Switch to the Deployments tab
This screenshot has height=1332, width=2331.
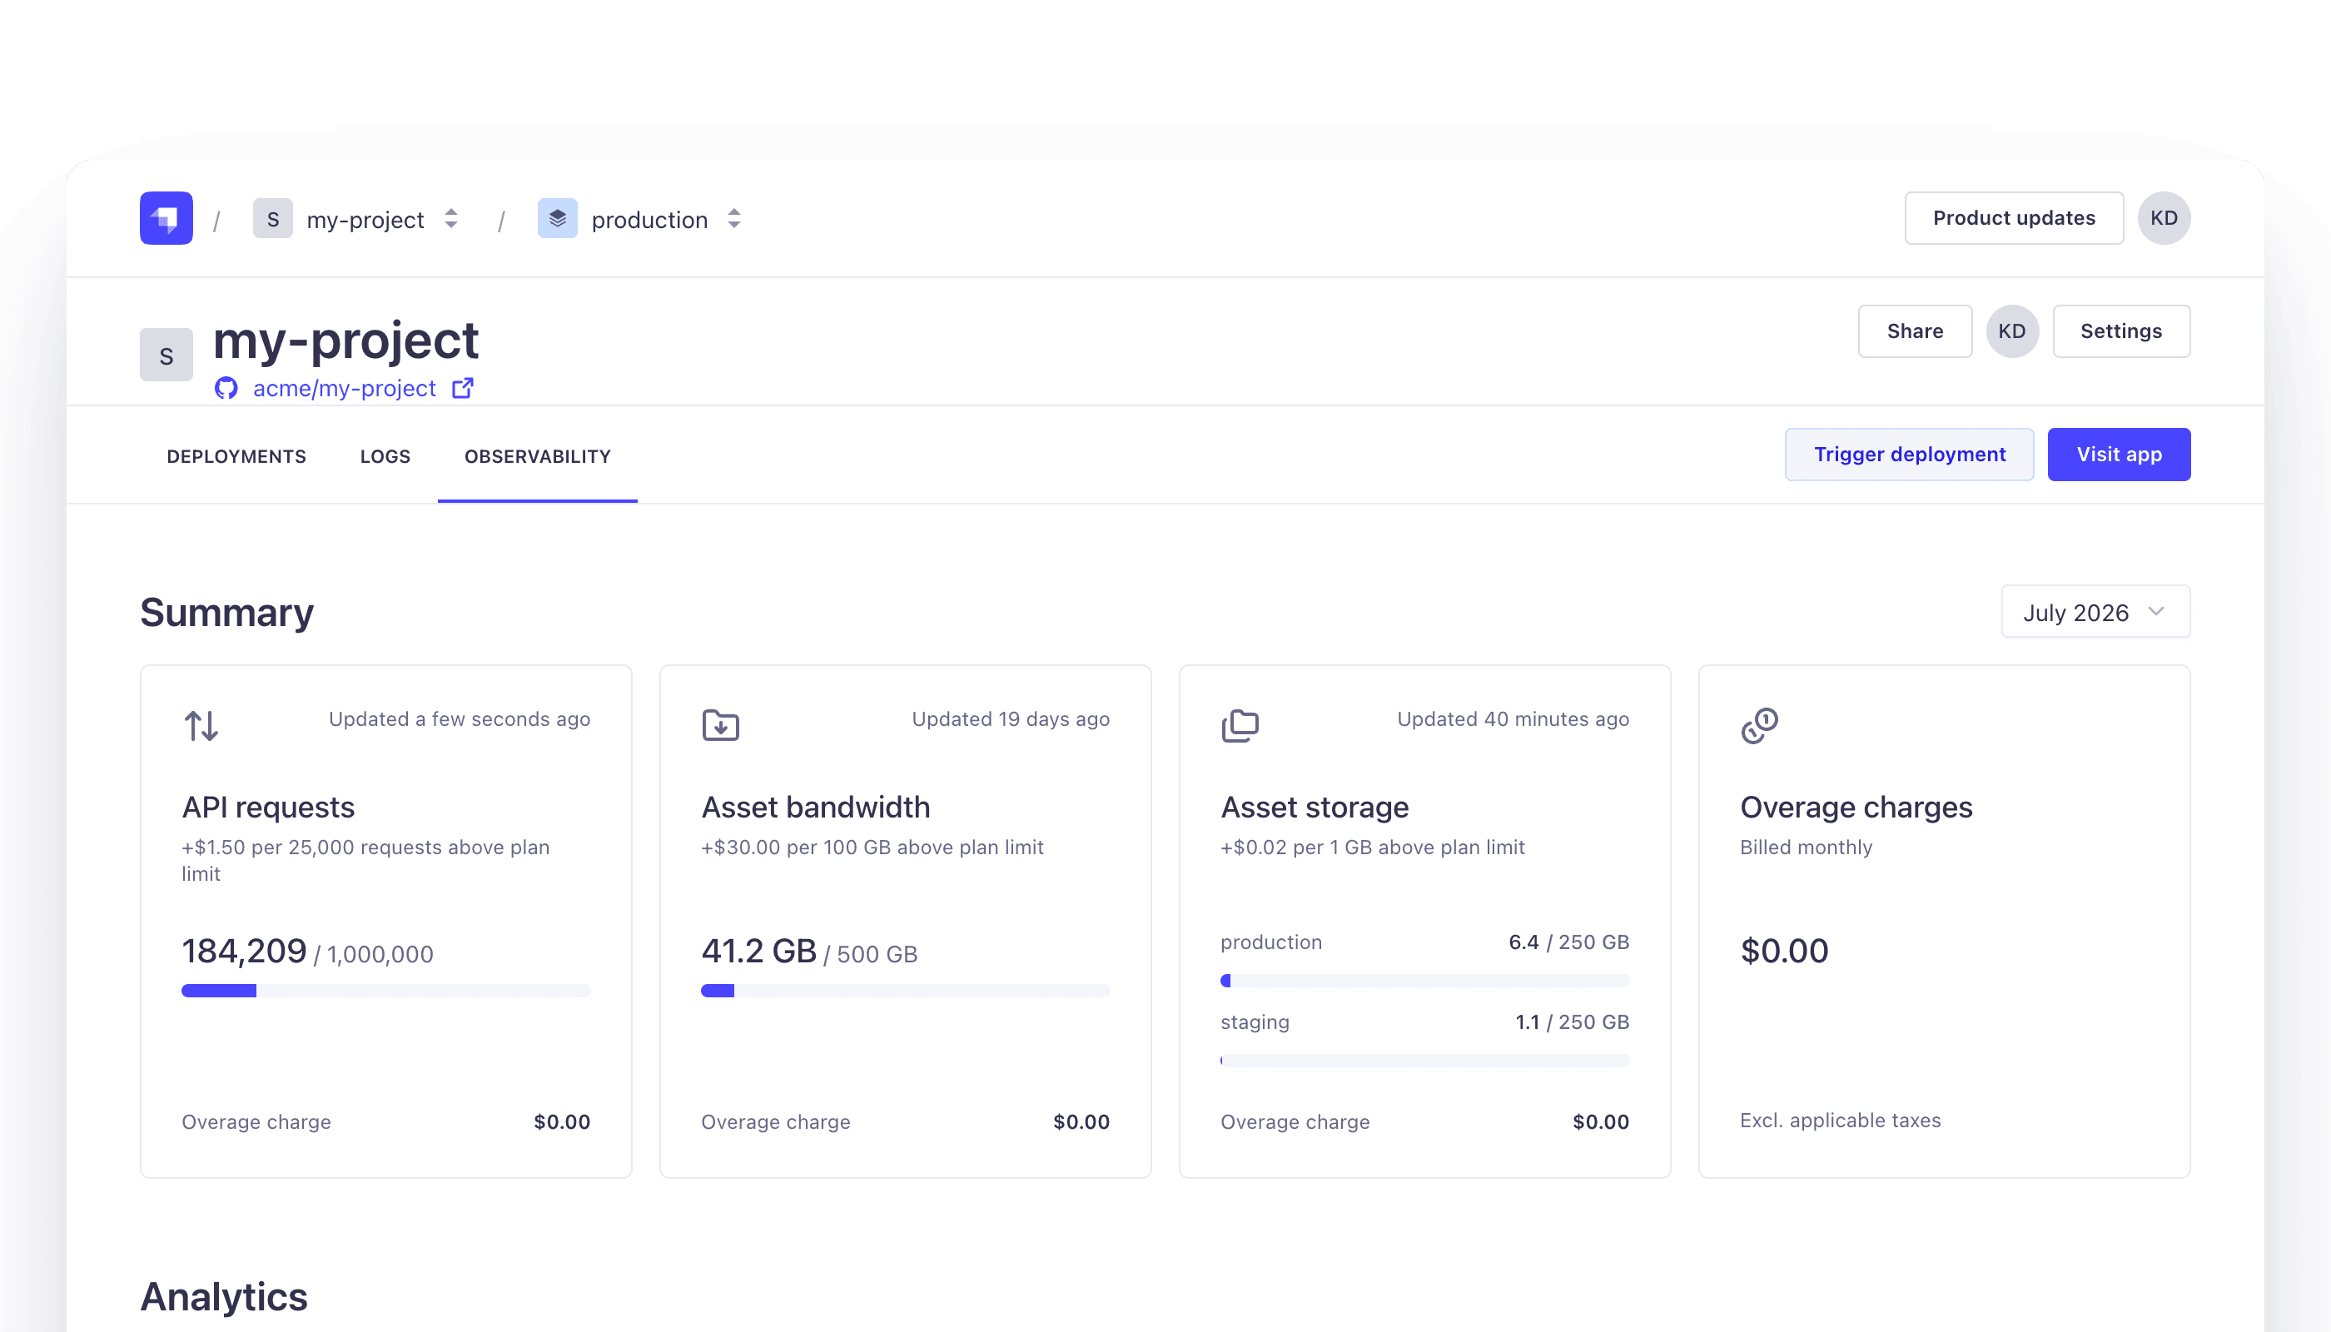click(x=236, y=455)
